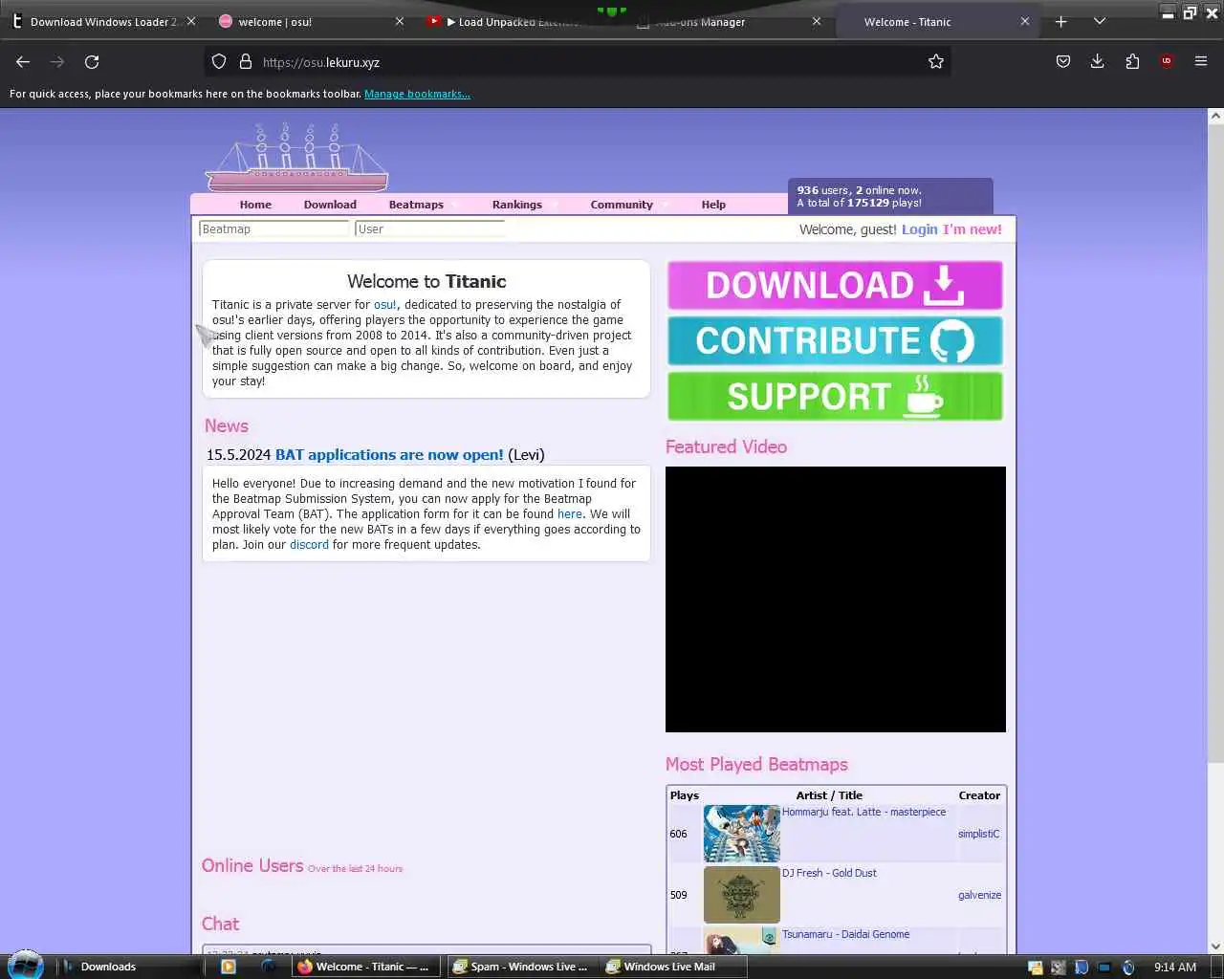Viewport: 1224px width, 979px height.
Task: Bookmark this page with the star
Action: pos(936,61)
